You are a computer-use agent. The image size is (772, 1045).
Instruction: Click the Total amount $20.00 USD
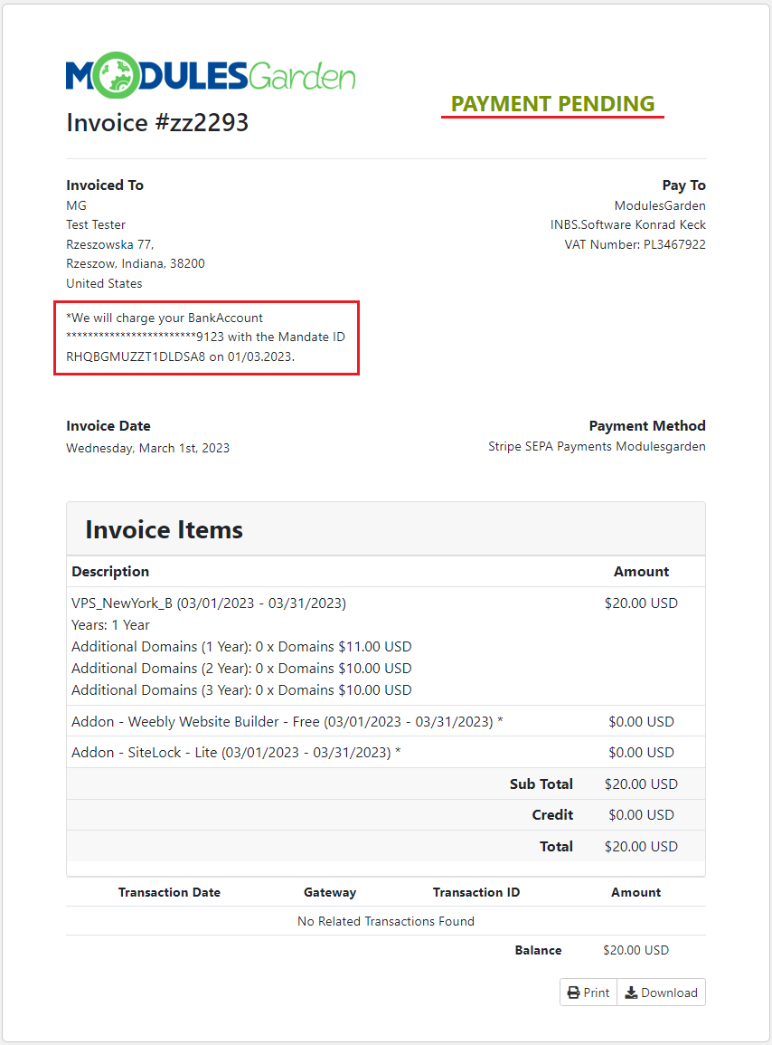pyautogui.click(x=641, y=846)
